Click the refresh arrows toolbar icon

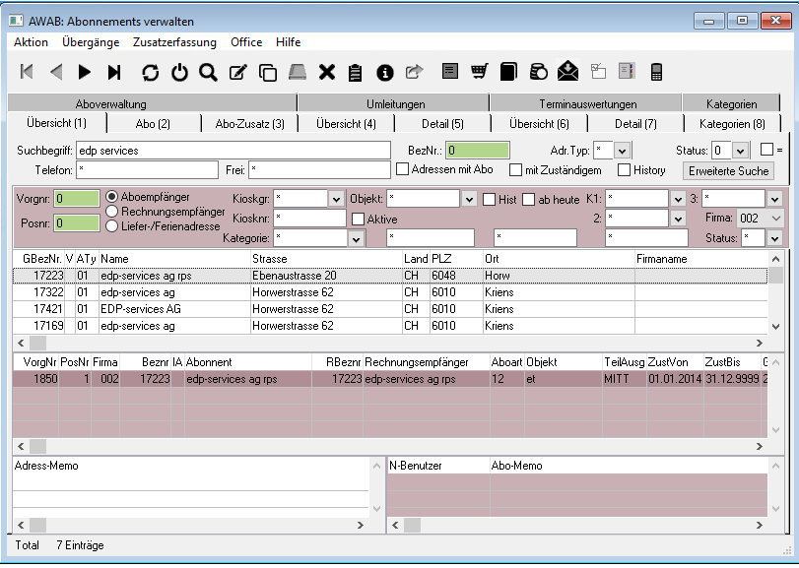[x=150, y=72]
